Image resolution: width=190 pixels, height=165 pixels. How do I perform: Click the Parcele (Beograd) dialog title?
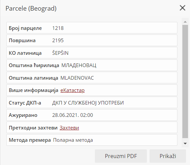(31, 9)
